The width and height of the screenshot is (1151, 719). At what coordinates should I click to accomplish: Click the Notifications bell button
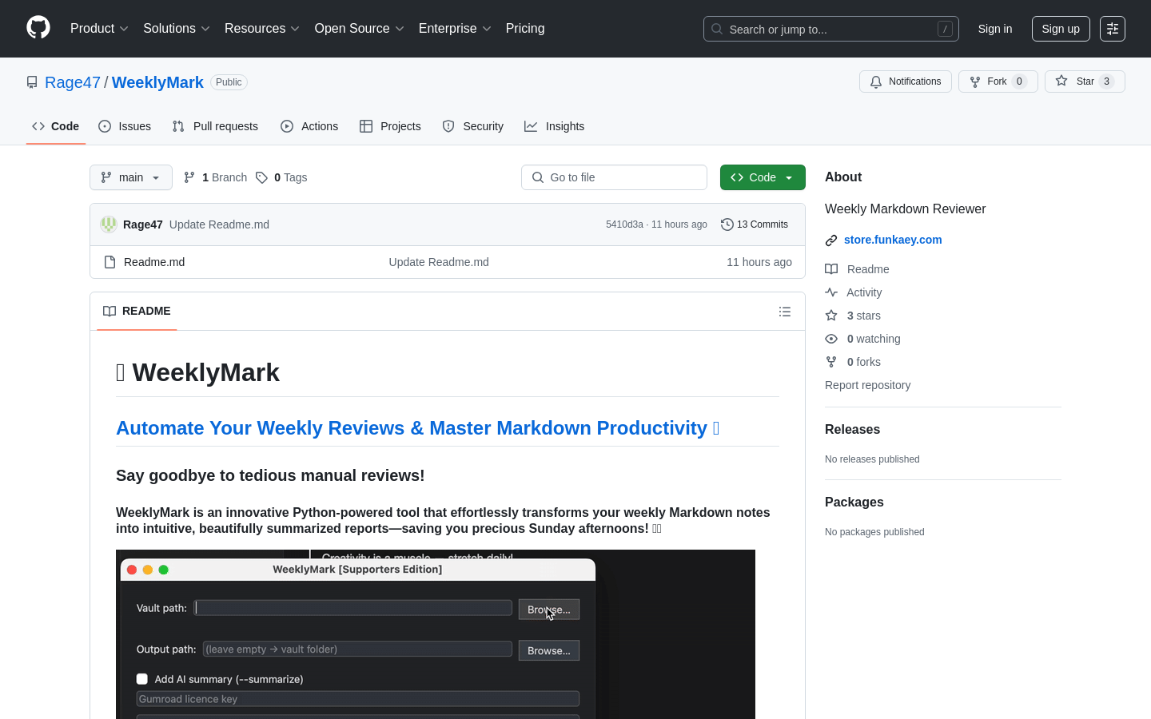[906, 81]
